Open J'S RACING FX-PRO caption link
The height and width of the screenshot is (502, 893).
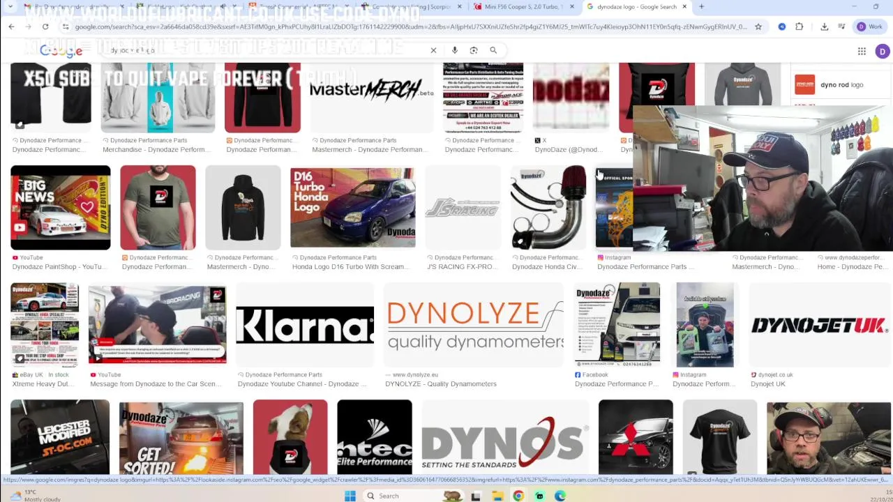[x=462, y=266]
